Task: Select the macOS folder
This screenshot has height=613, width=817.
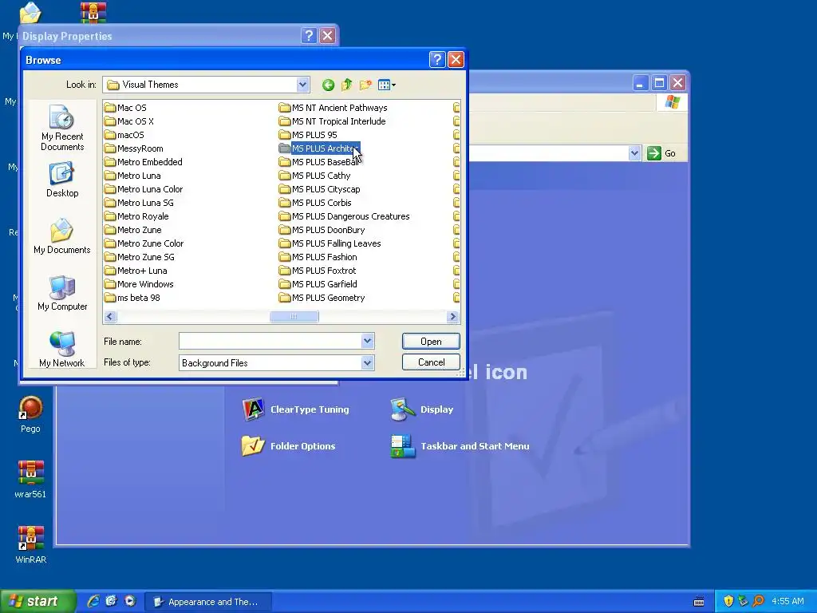Action: click(x=124, y=135)
